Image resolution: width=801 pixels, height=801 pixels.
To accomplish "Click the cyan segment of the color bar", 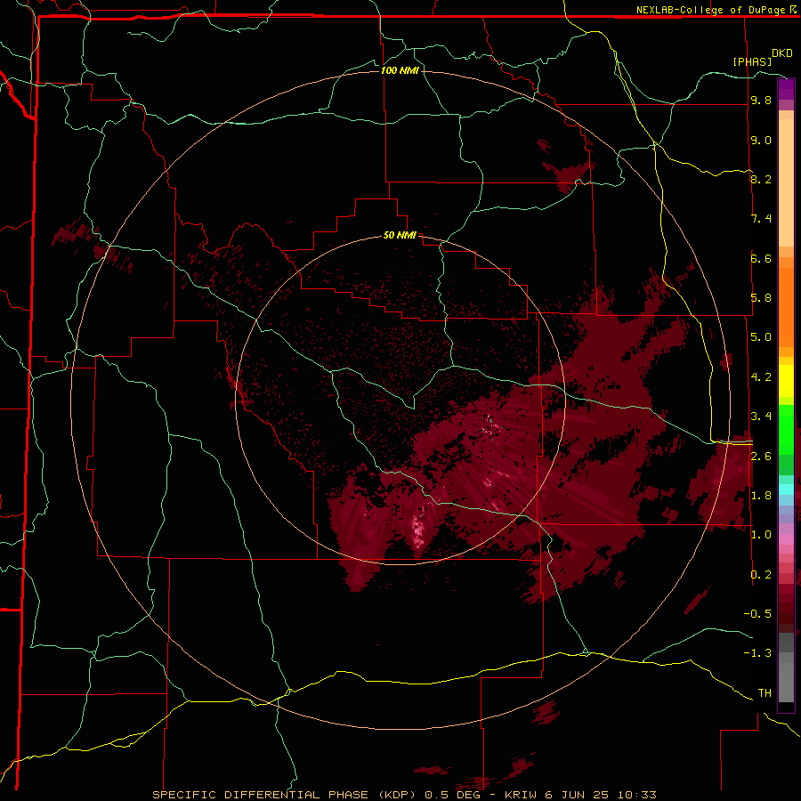I will (x=786, y=489).
